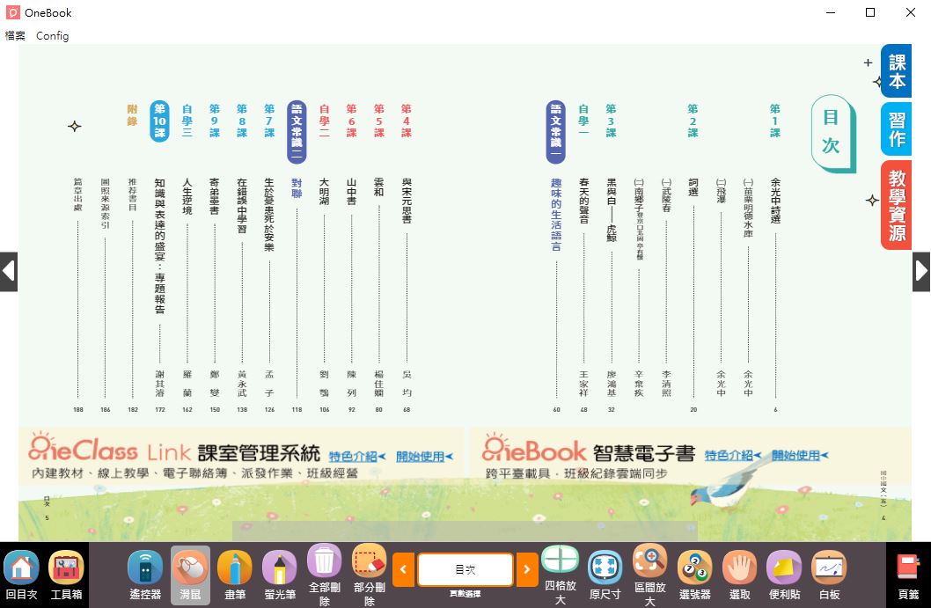Image resolution: width=931 pixels, height=608 pixels.
Task: Go to previous page with orange left arrow
Action: (403, 569)
